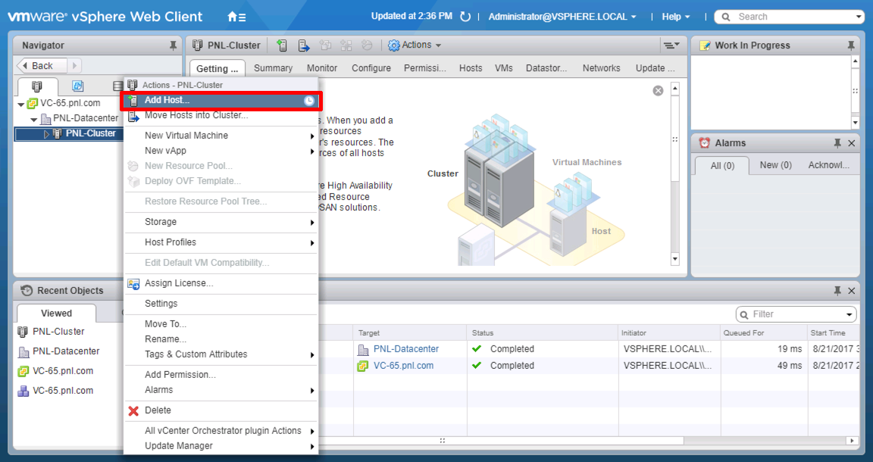The image size is (873, 462).
Task: Open the PNL-Datacenter target link
Action: click(x=406, y=349)
